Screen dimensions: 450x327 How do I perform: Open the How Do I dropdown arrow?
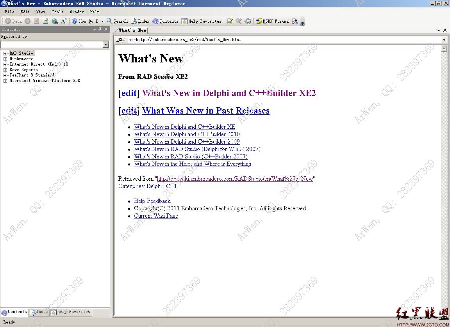102,21
